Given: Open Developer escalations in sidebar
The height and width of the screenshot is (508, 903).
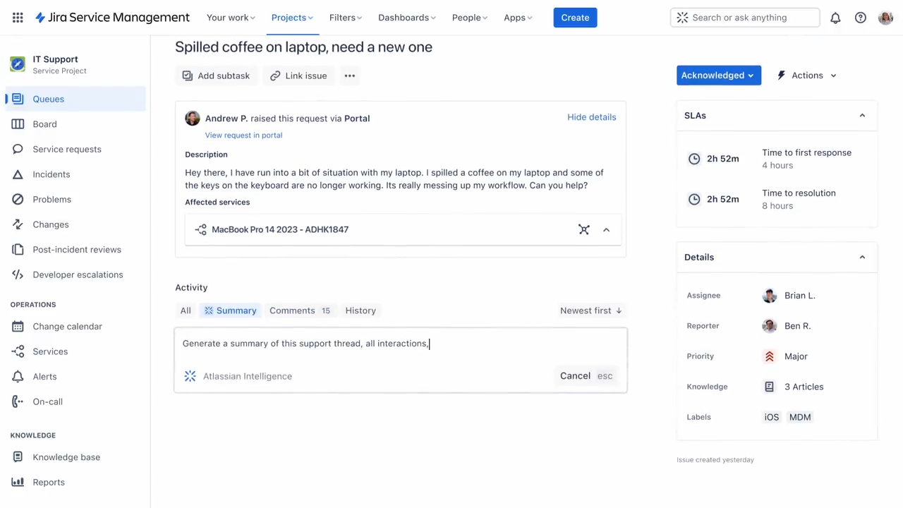Looking at the screenshot, I should tap(78, 274).
